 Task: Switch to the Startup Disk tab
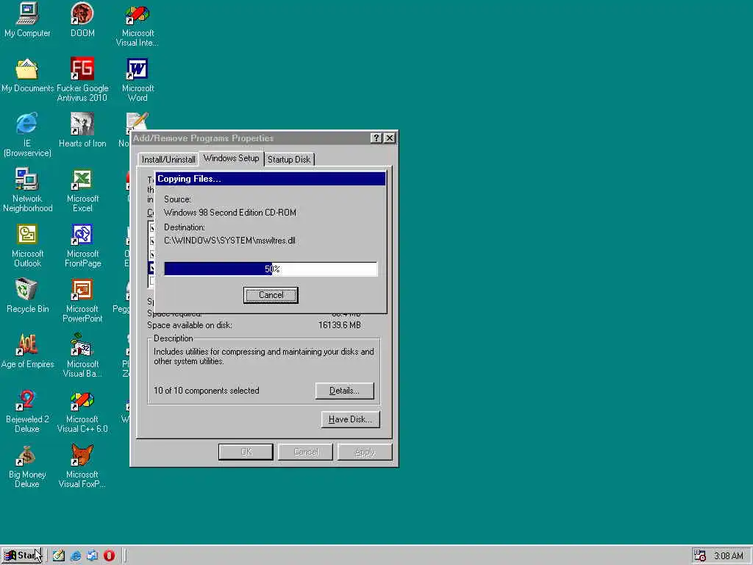[288, 160]
